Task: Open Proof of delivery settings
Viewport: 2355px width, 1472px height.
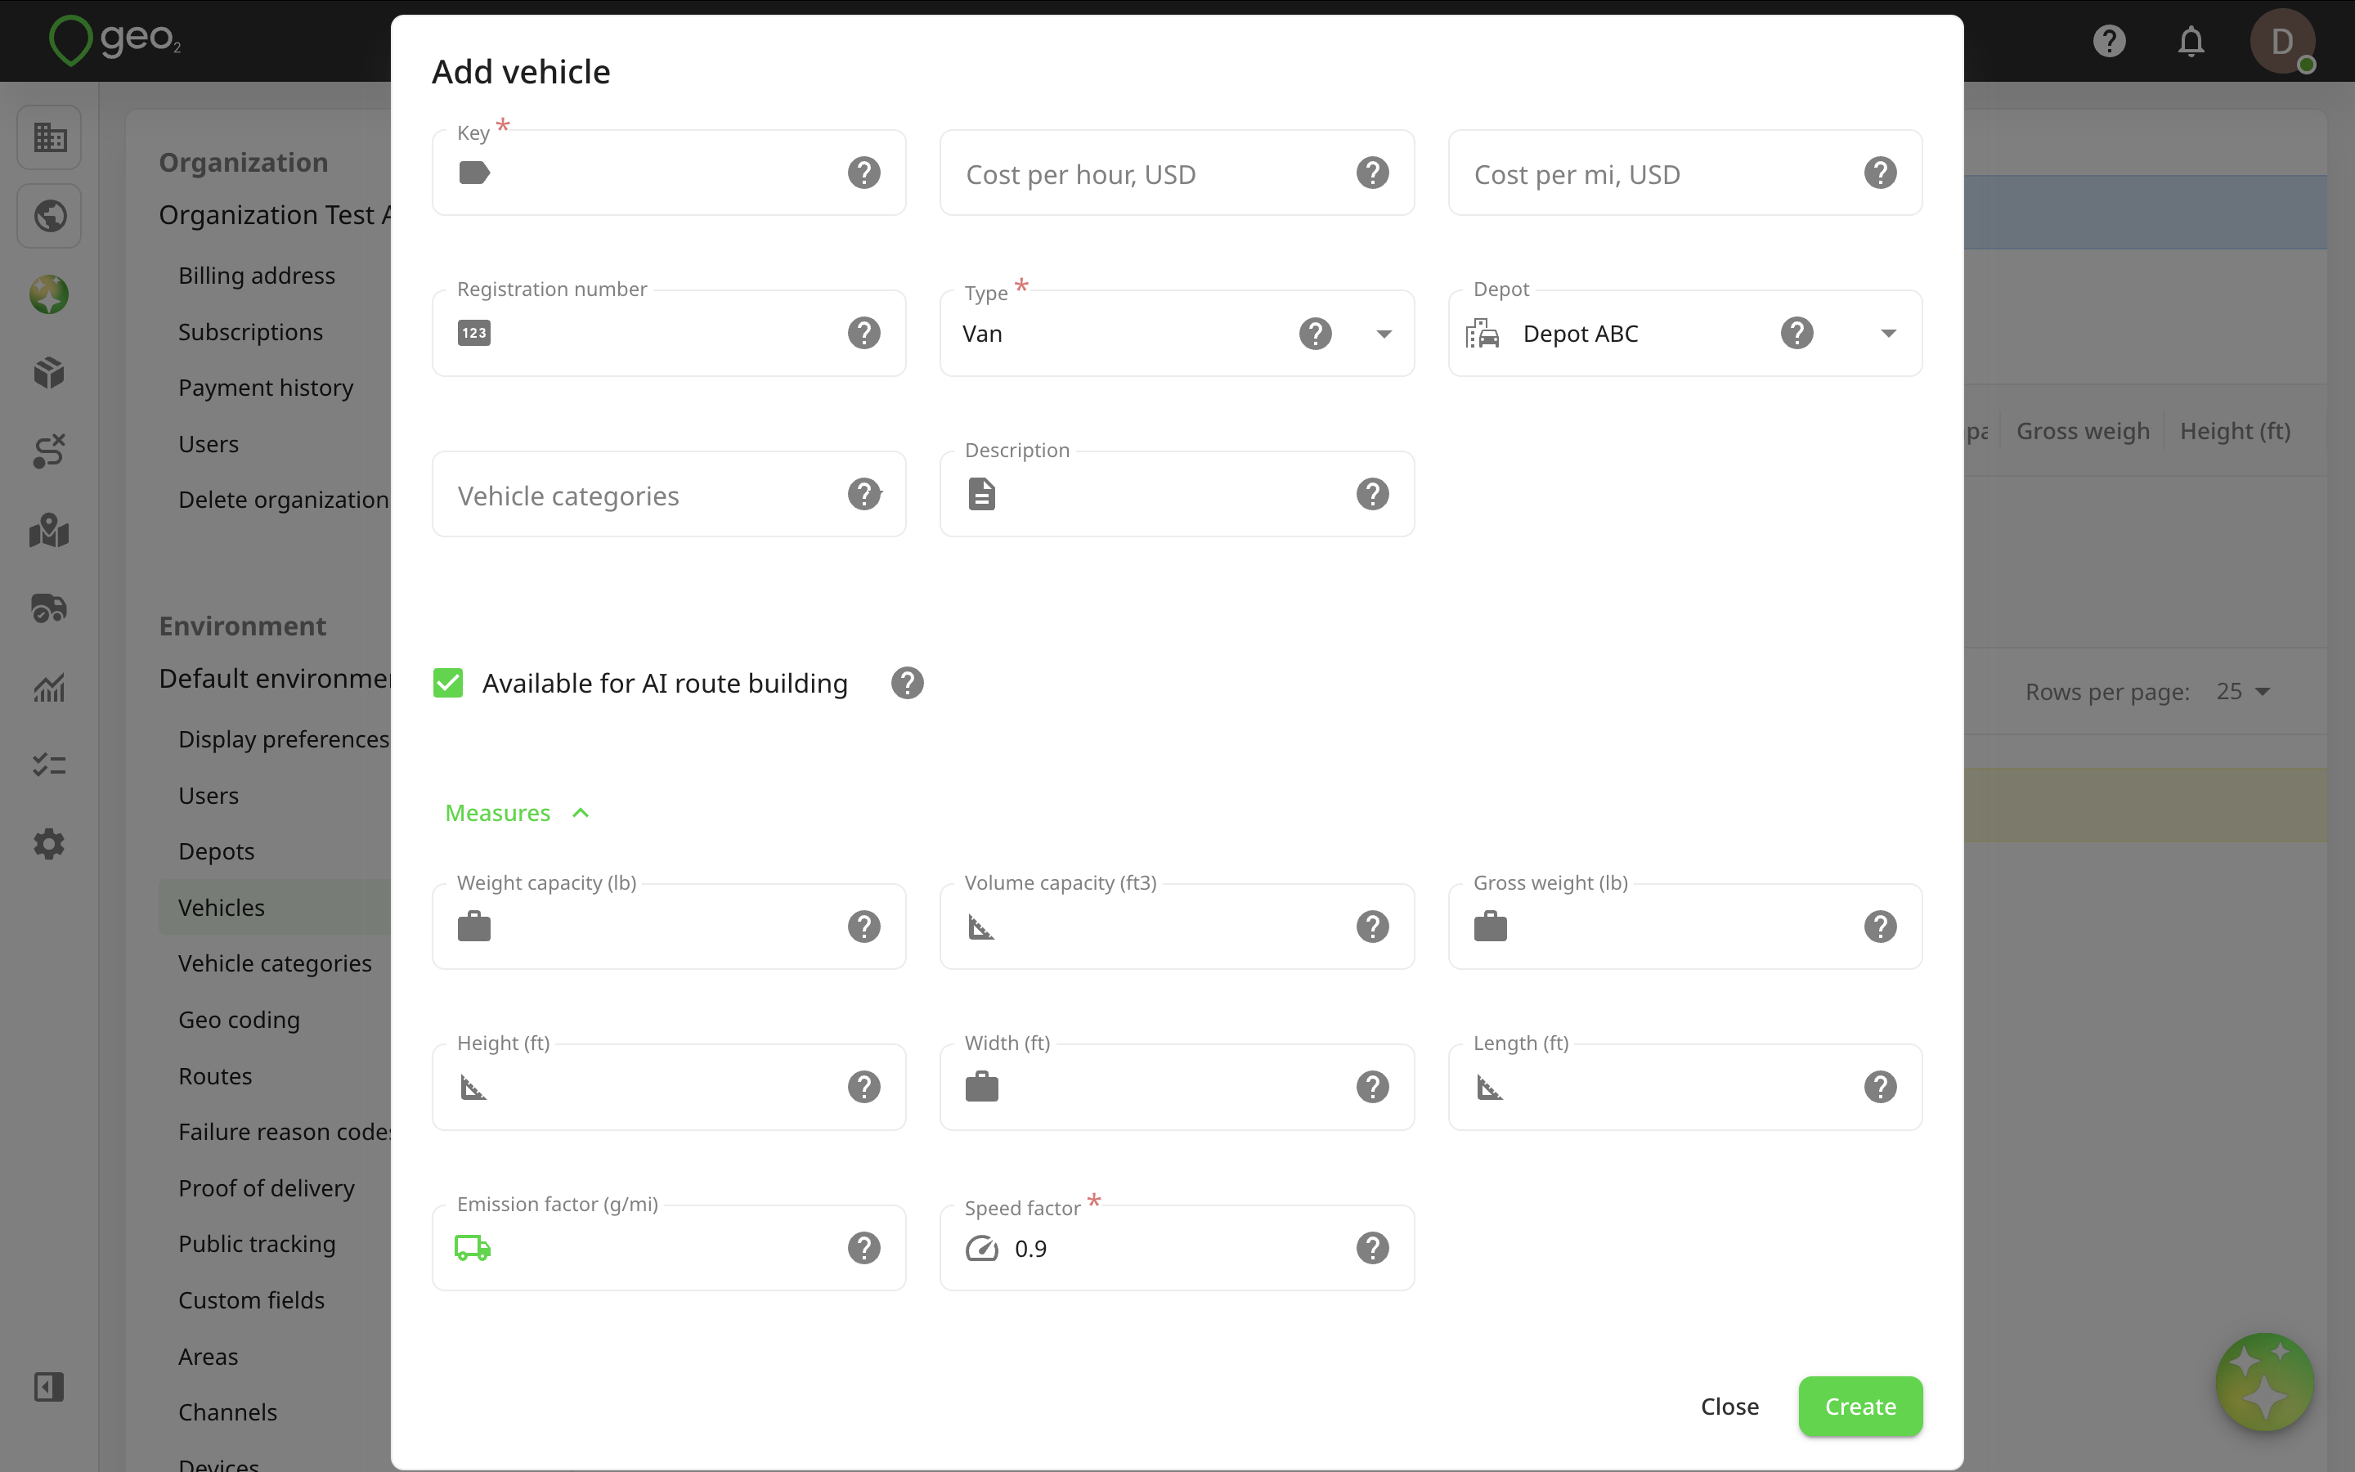Action: (x=267, y=1187)
